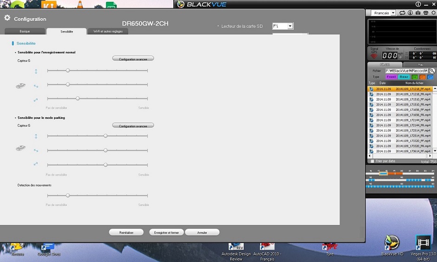The image size is (437, 262).
Task: Open the compass/GPS tool icon
Action: click(410, 13)
